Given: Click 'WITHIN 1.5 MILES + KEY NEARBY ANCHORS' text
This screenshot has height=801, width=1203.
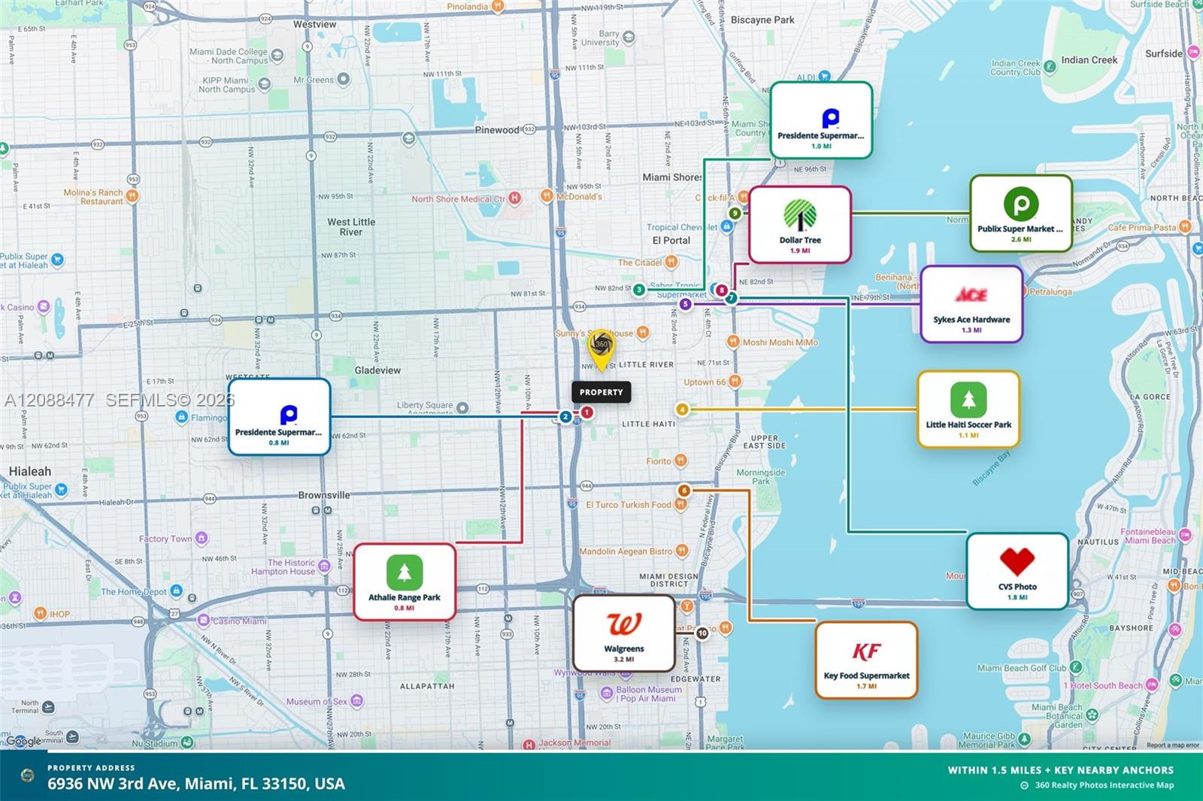Looking at the screenshot, I should [x=1060, y=770].
